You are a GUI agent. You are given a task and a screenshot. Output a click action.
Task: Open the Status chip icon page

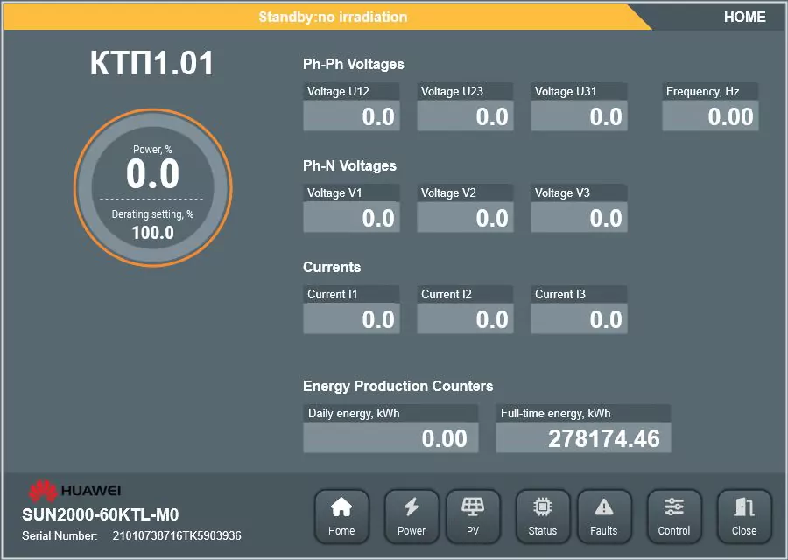(x=543, y=517)
